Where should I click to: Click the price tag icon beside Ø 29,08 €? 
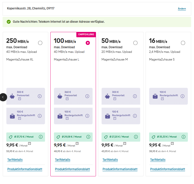(58, 137)
